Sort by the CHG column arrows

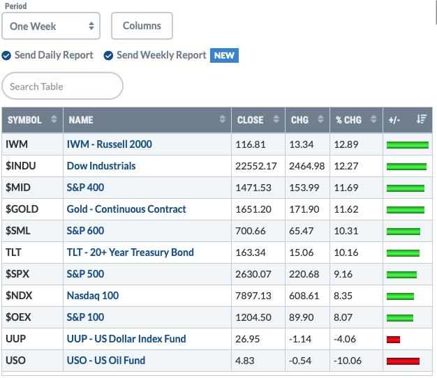click(320, 119)
